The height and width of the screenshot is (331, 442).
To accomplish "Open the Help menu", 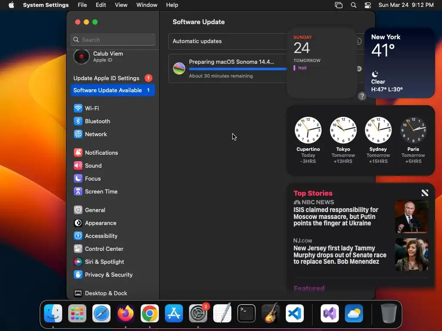I will tap(172, 5).
